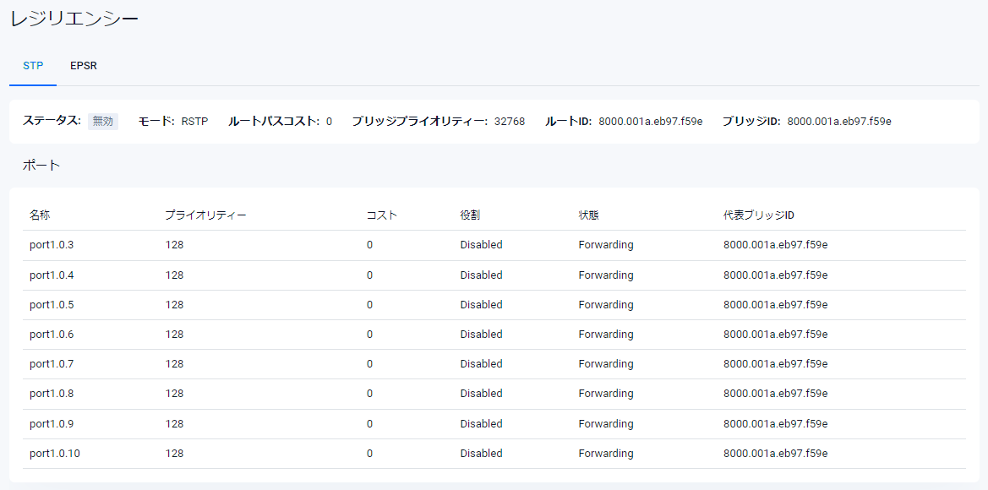Click the 状態 column header
Screen dimensions: 988x490
click(588, 215)
